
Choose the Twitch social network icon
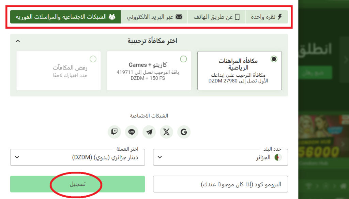click(115, 132)
